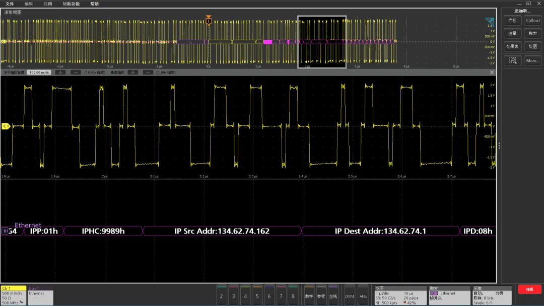Image resolution: width=544 pixels, height=306 pixels.
Task: Select the B1 Ethernet bus handle
Action: [5, 231]
